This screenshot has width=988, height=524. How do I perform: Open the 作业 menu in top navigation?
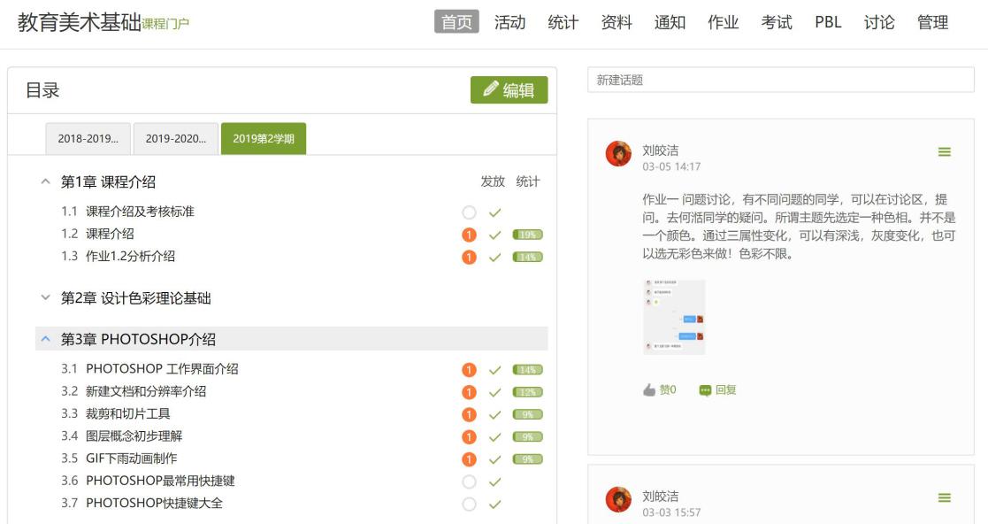[723, 22]
